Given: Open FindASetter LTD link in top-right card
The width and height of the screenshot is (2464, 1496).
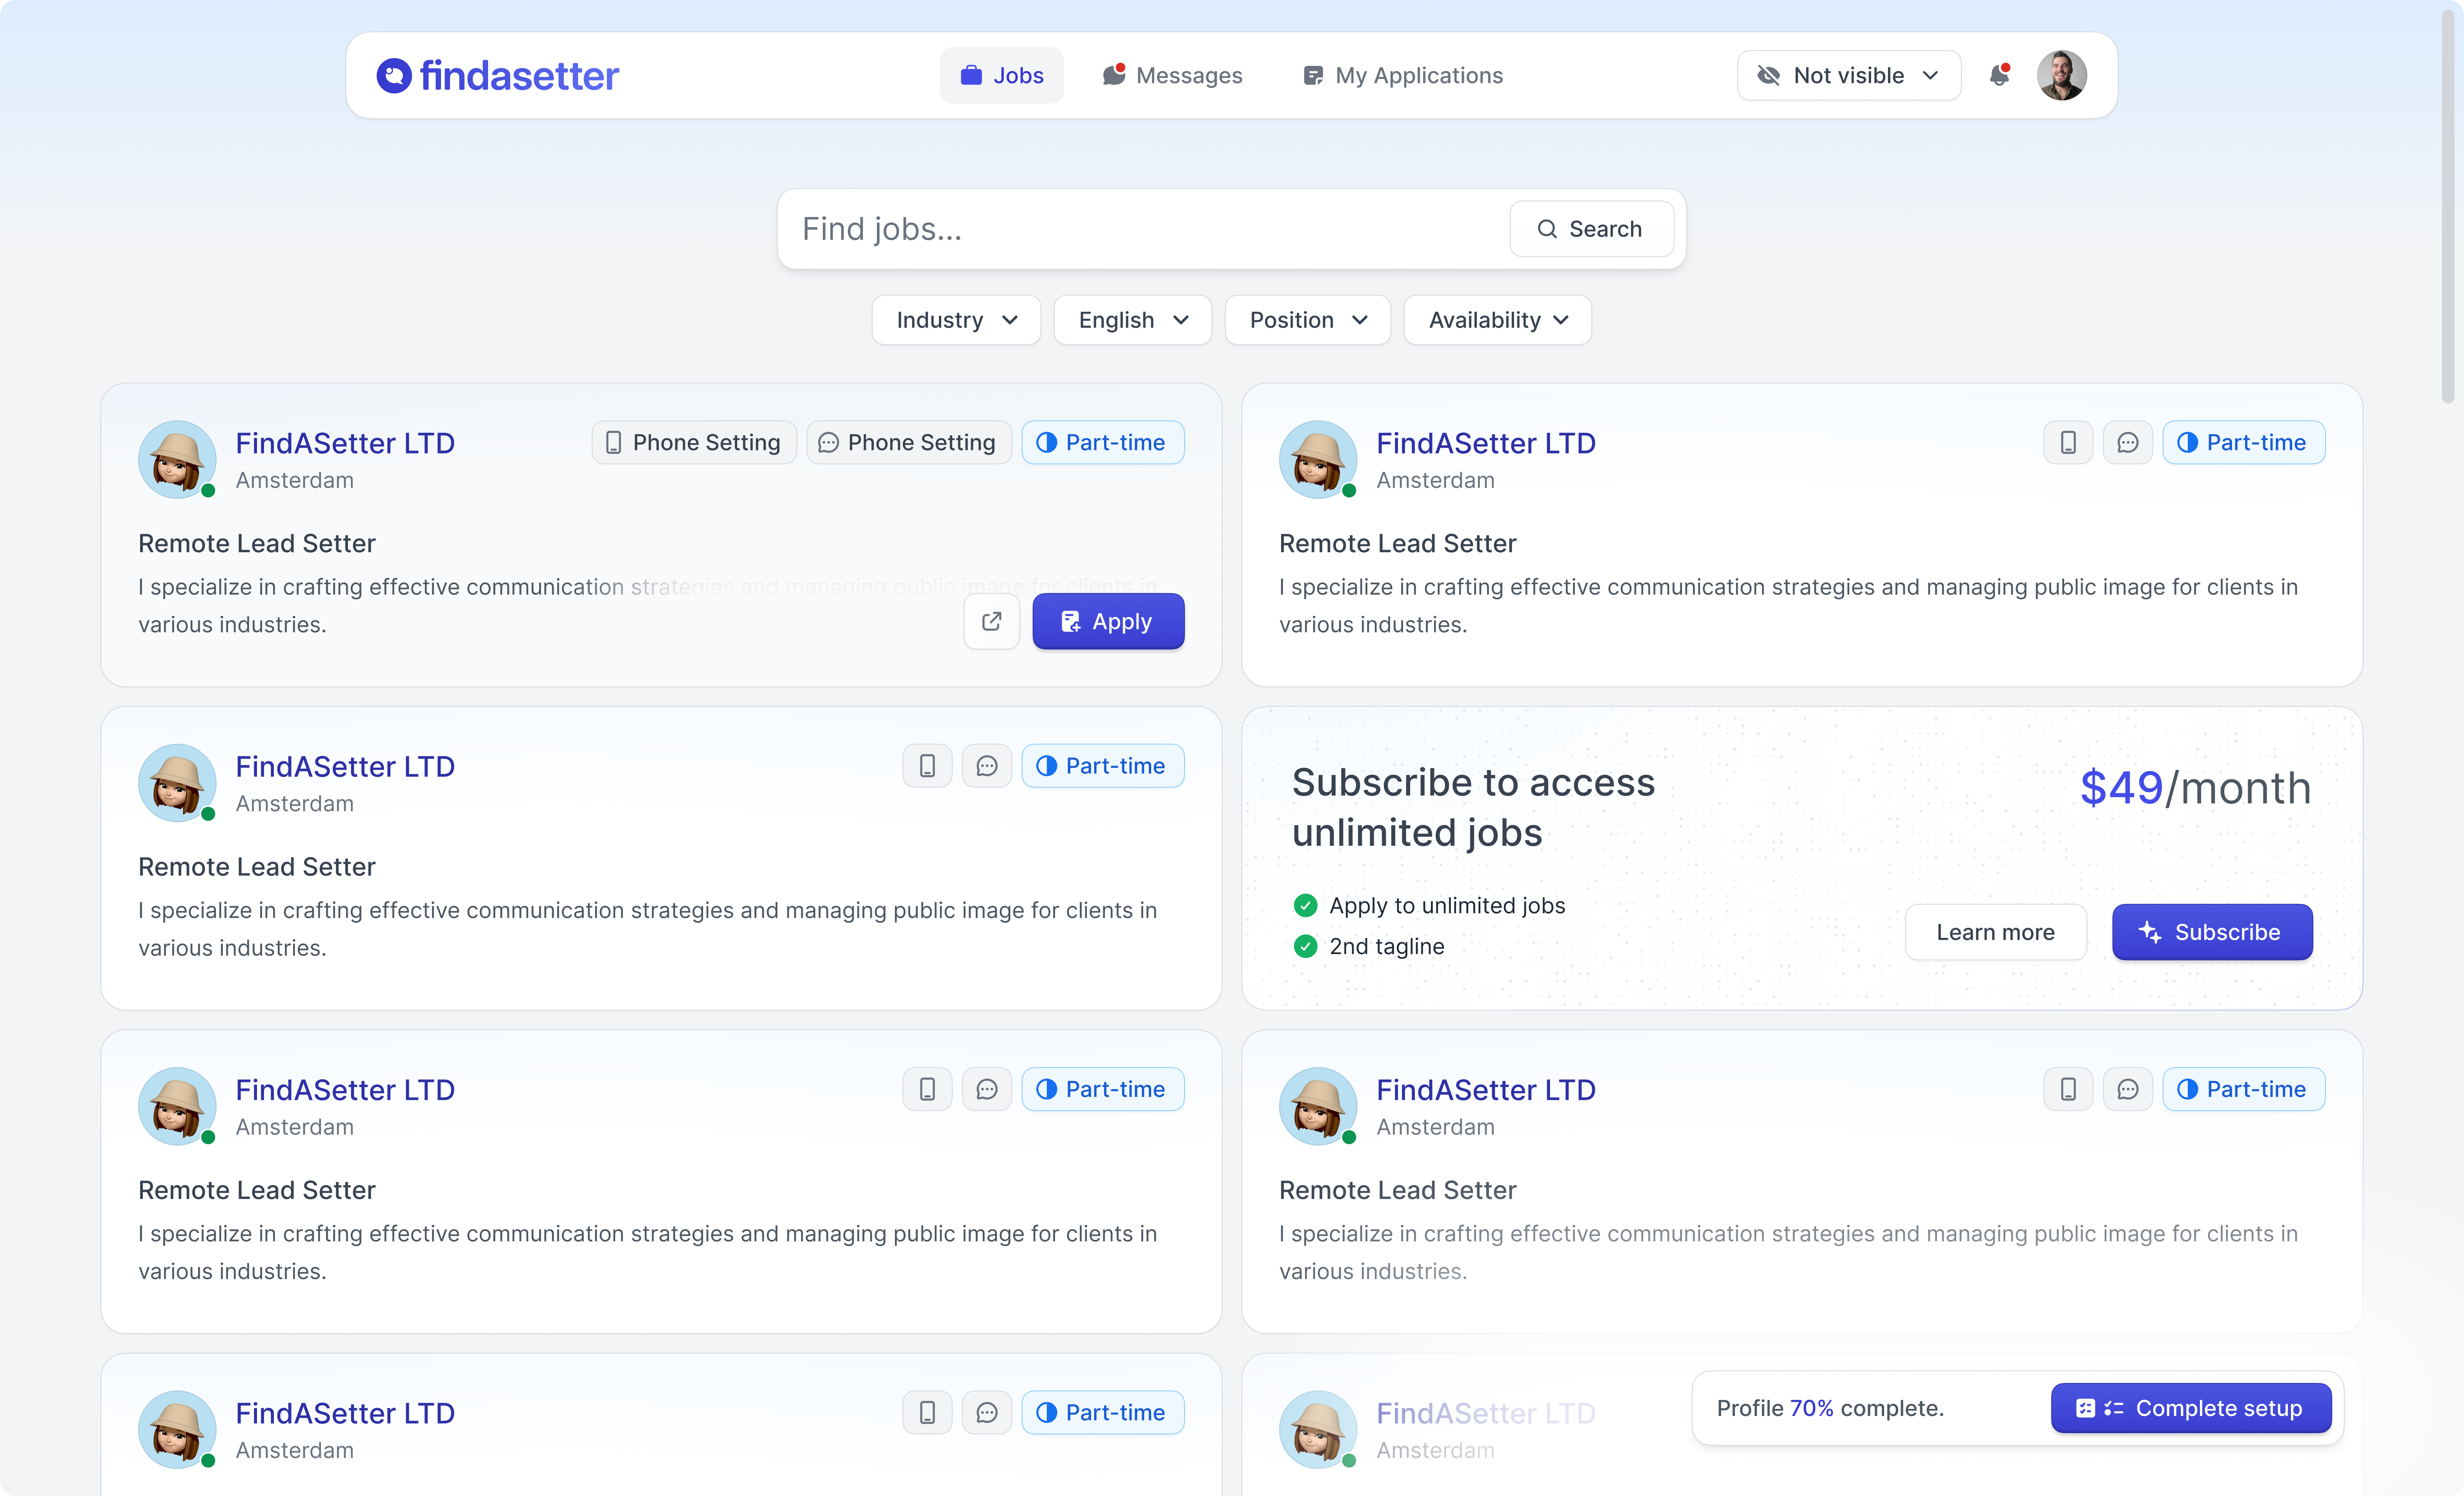Looking at the screenshot, I should (1486, 443).
